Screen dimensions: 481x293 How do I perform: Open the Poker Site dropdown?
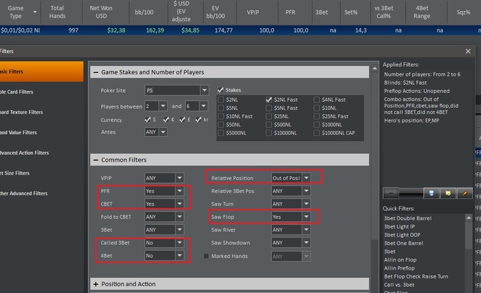(x=204, y=90)
